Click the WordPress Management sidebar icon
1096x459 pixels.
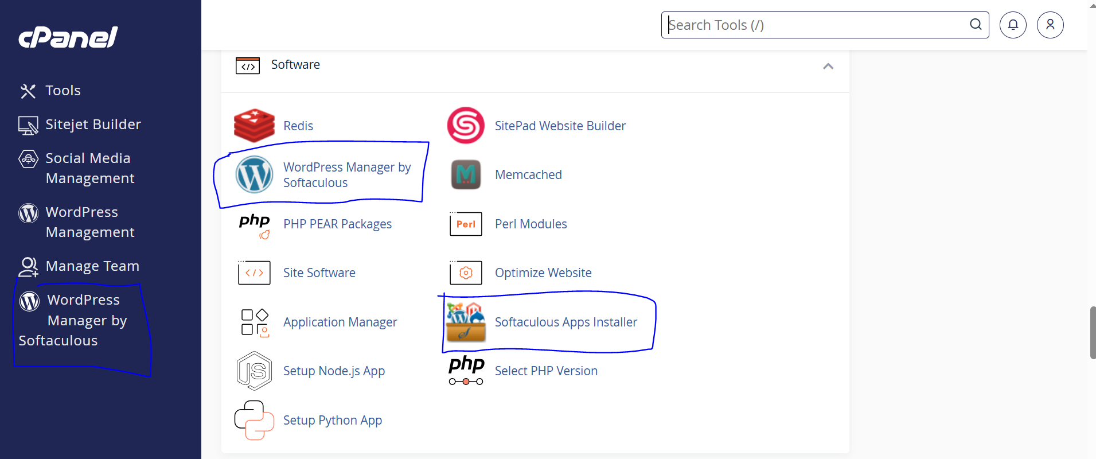(x=28, y=213)
